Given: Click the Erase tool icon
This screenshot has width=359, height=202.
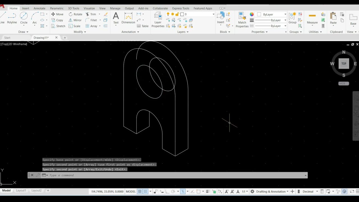Looking at the screenshot, I should [x=105, y=14].
